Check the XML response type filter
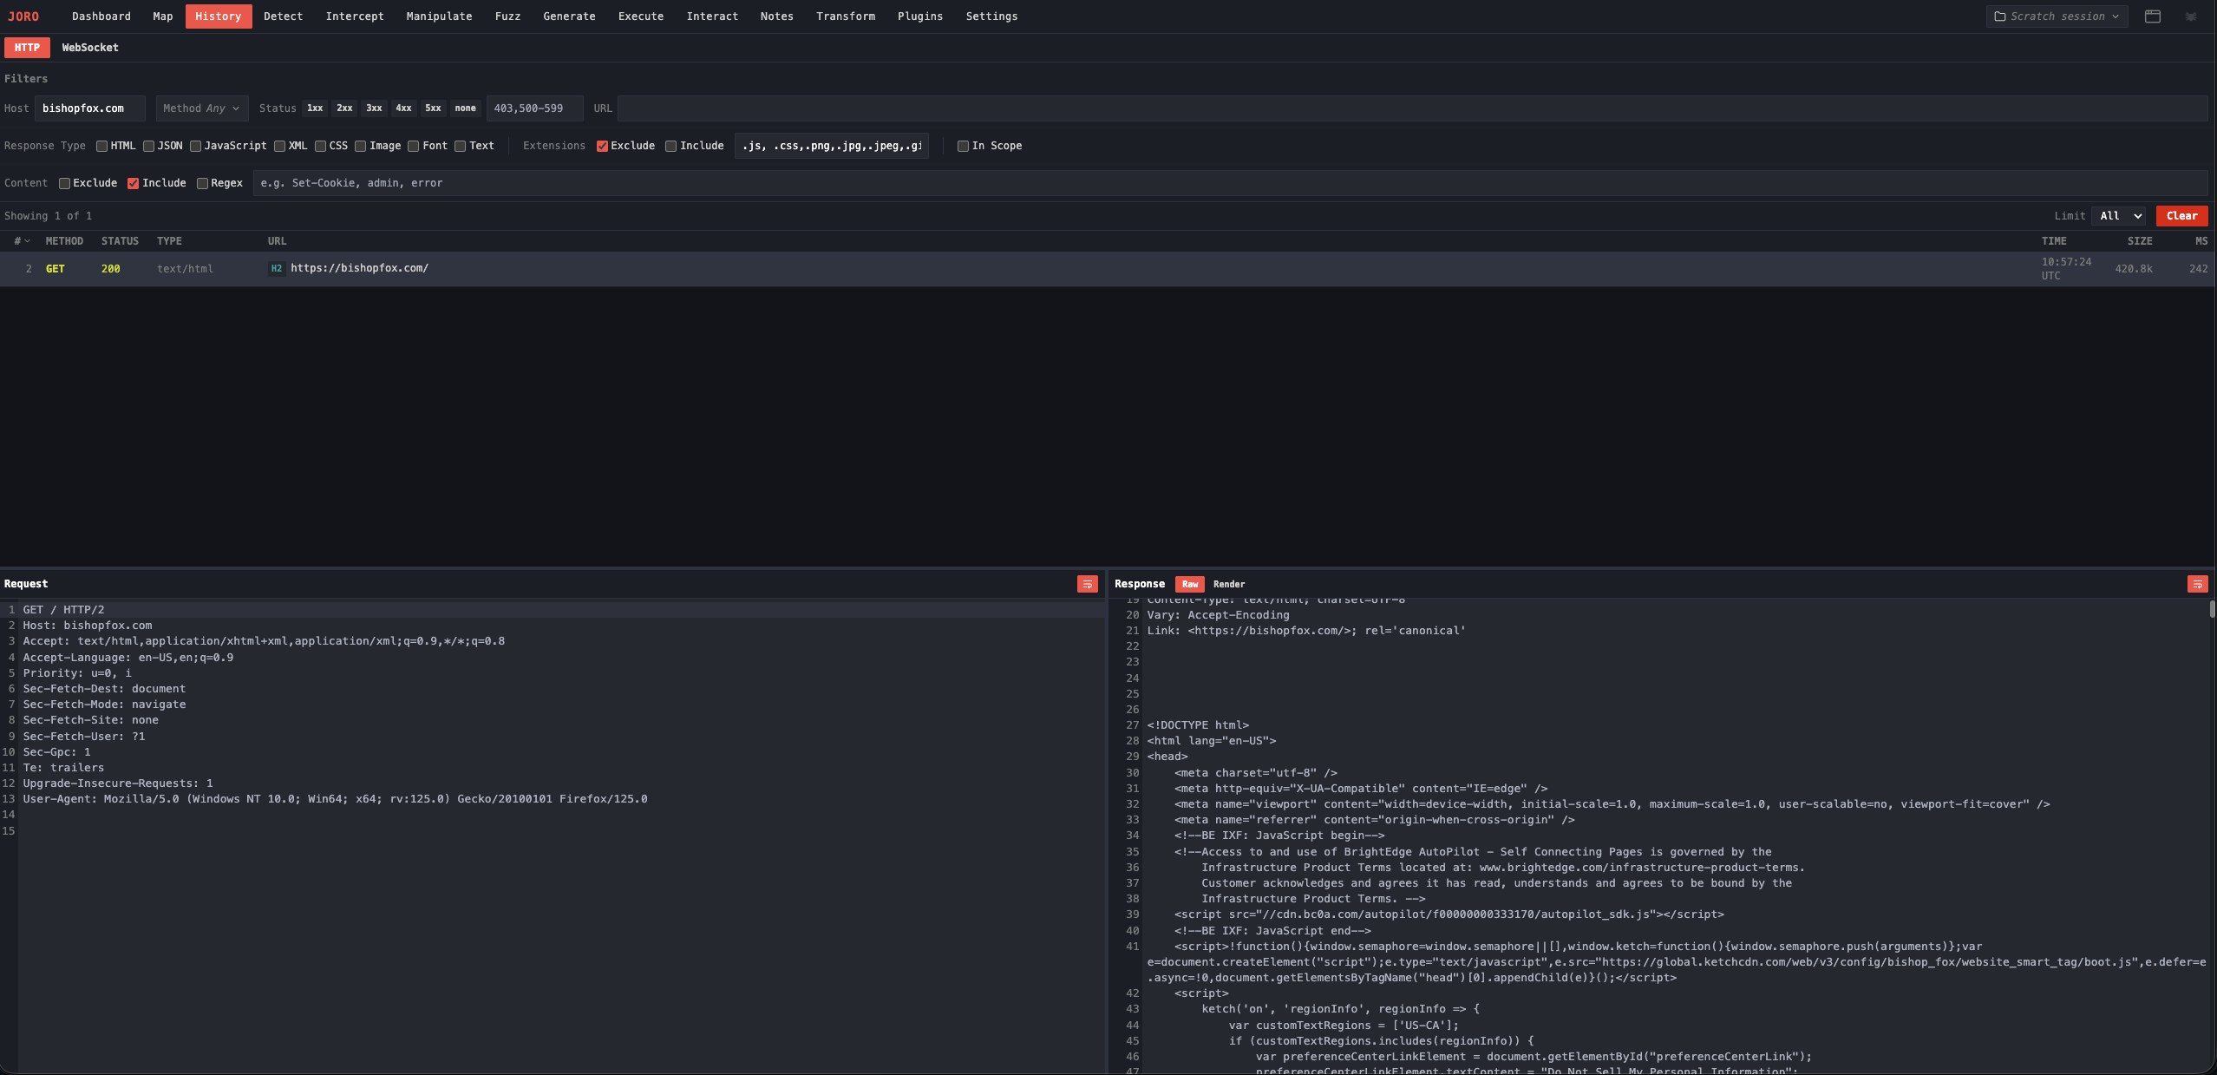This screenshot has height=1075, width=2217. click(279, 146)
